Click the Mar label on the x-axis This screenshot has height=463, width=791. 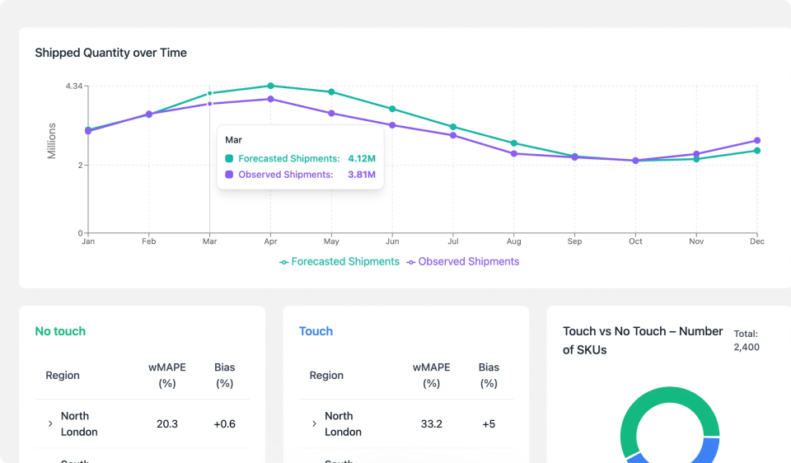coord(209,241)
